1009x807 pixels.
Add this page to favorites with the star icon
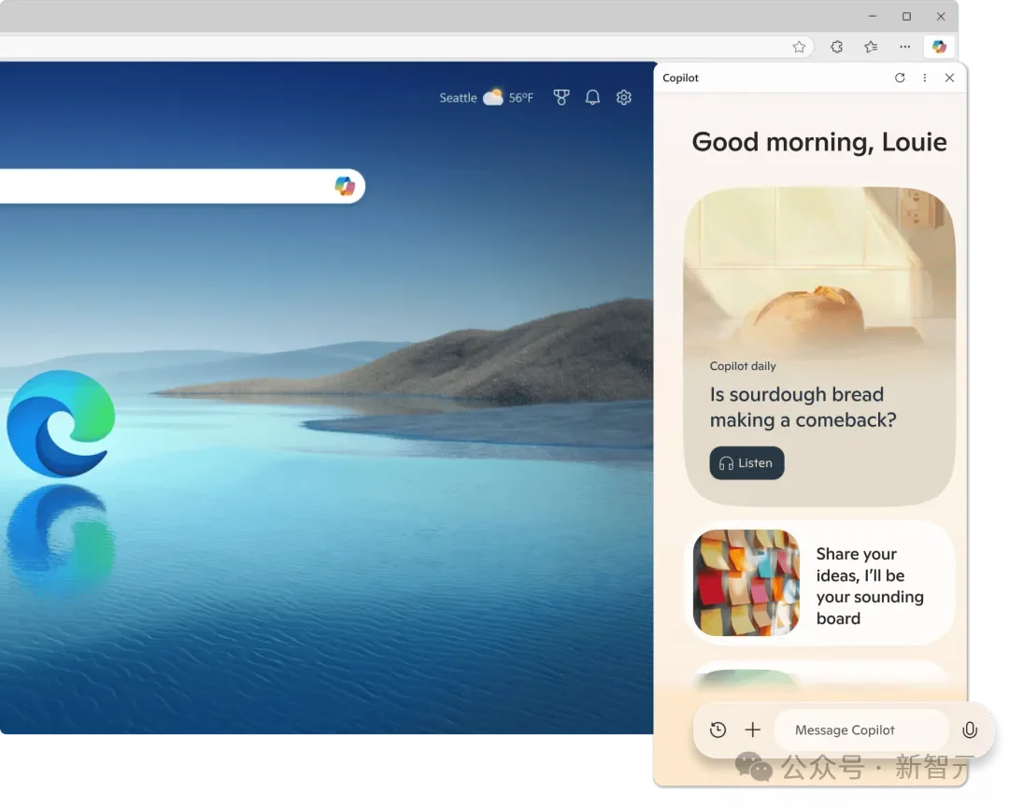tap(799, 47)
